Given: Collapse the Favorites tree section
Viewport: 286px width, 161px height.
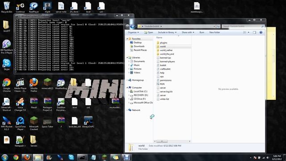Looking at the screenshot, I should 127,39.
